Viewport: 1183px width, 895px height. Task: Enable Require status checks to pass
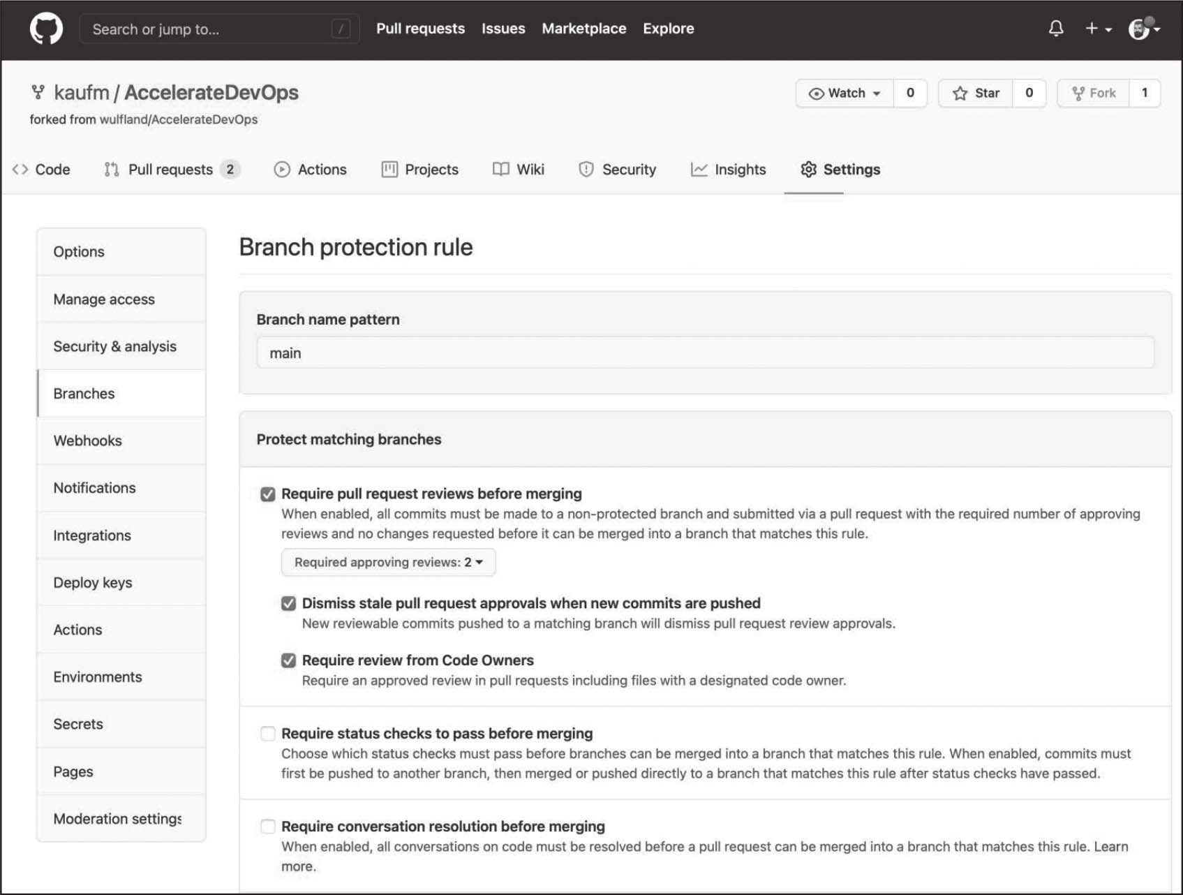tap(268, 734)
